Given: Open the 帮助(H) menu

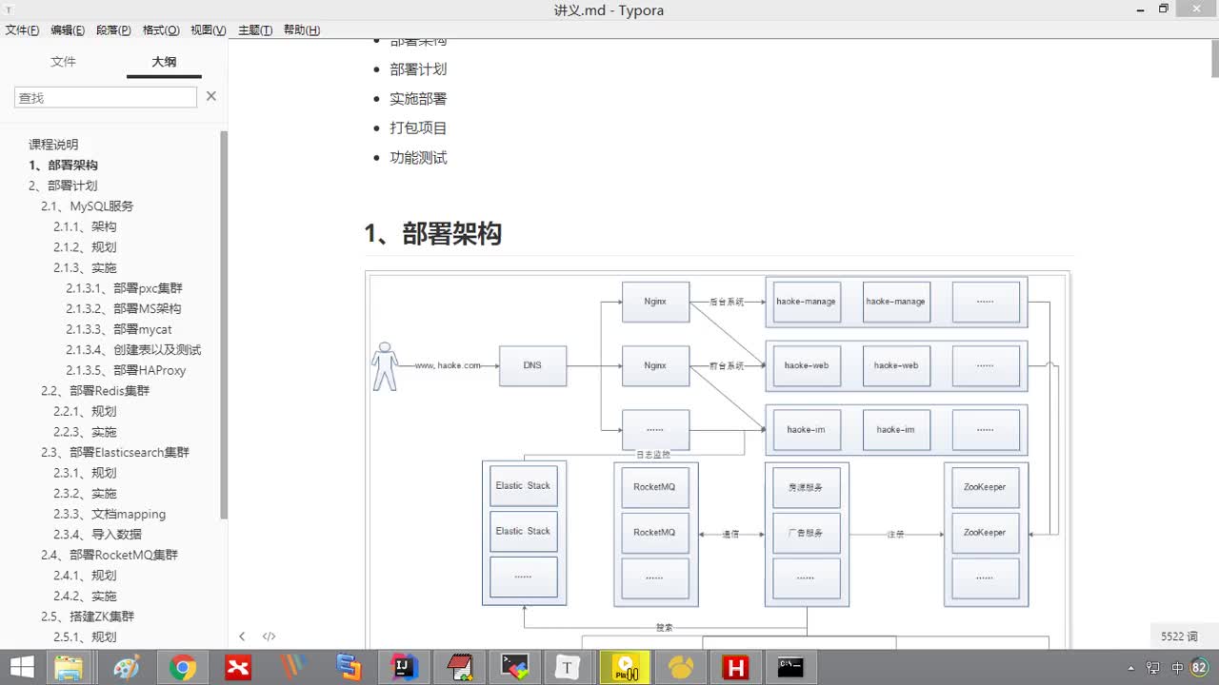Looking at the screenshot, I should point(301,30).
